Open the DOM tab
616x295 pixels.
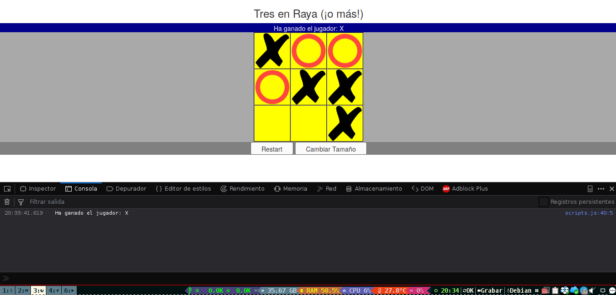(x=423, y=189)
